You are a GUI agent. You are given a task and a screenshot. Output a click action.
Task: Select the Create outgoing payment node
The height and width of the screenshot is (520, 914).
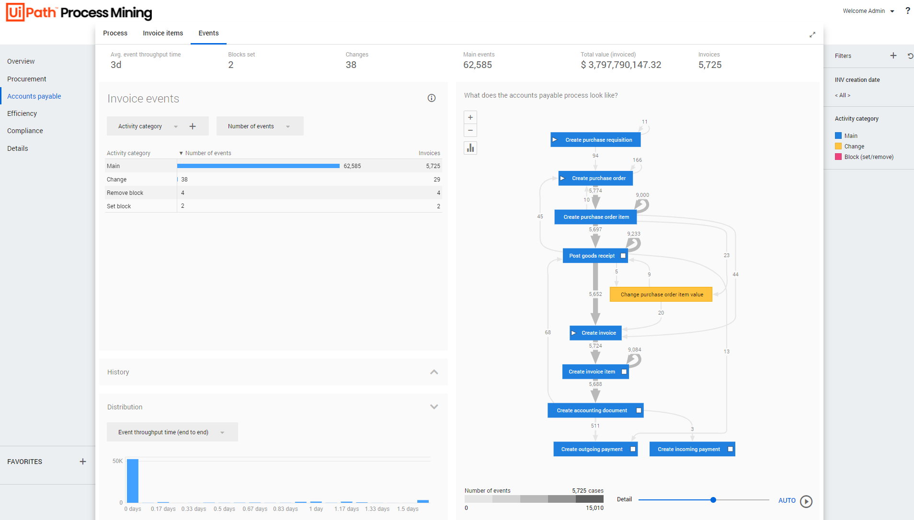coord(595,449)
